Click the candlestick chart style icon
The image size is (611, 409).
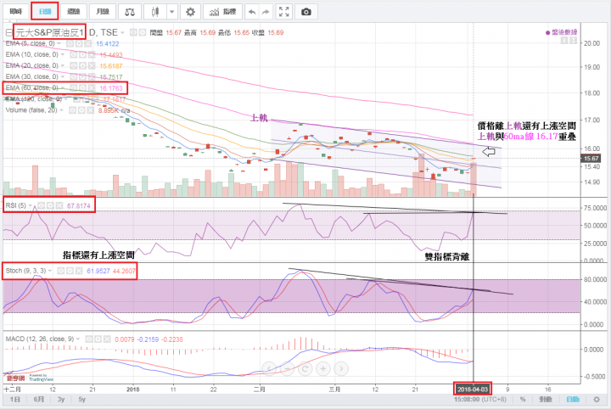[154, 12]
